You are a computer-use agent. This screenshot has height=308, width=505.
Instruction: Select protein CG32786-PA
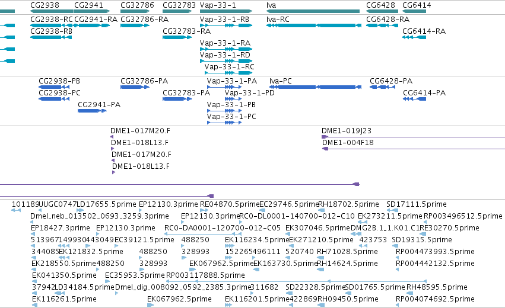pyautogui.click(x=135, y=87)
